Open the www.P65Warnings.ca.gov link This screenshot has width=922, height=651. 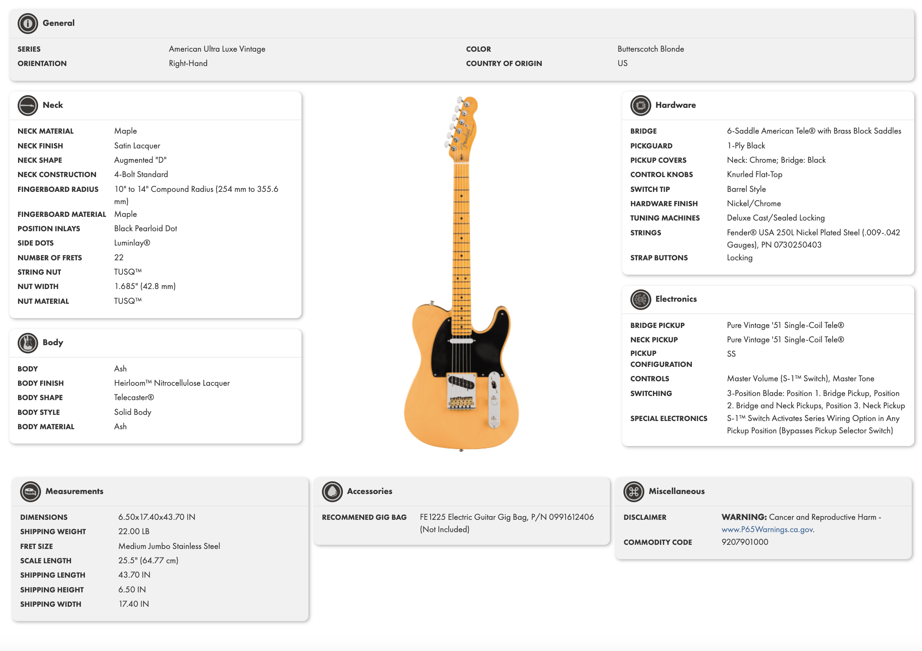[x=767, y=530]
